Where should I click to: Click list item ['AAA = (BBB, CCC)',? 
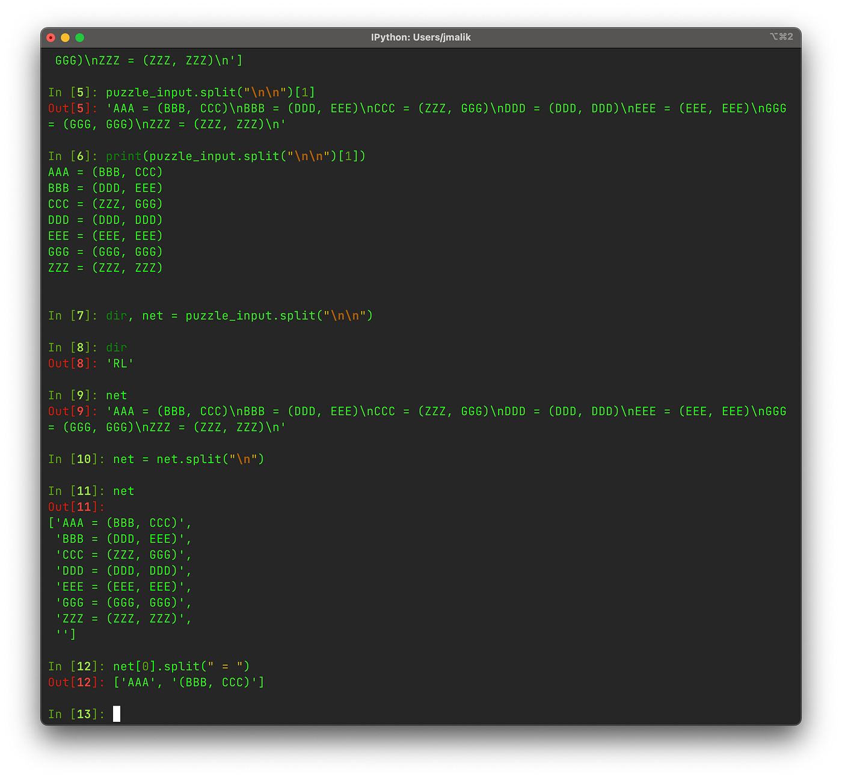click(120, 523)
